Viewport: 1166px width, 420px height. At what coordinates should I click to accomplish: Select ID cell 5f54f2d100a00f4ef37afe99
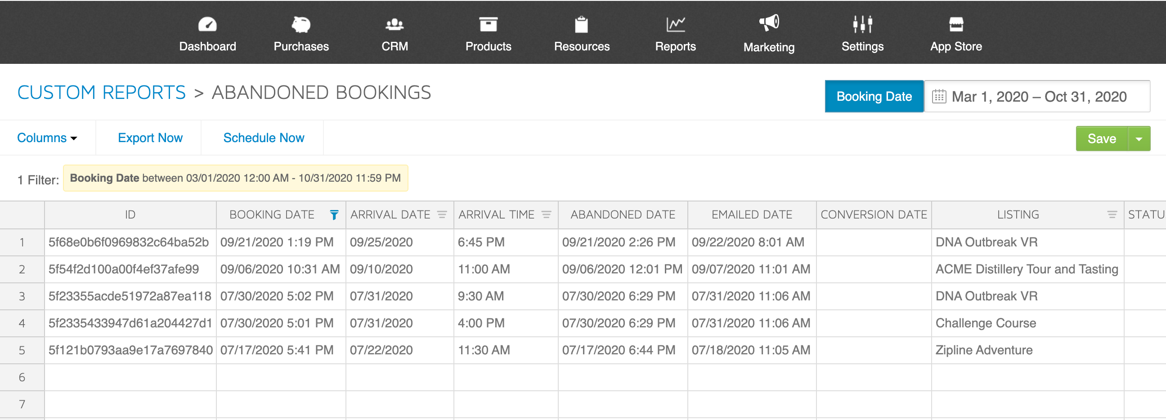(130, 269)
